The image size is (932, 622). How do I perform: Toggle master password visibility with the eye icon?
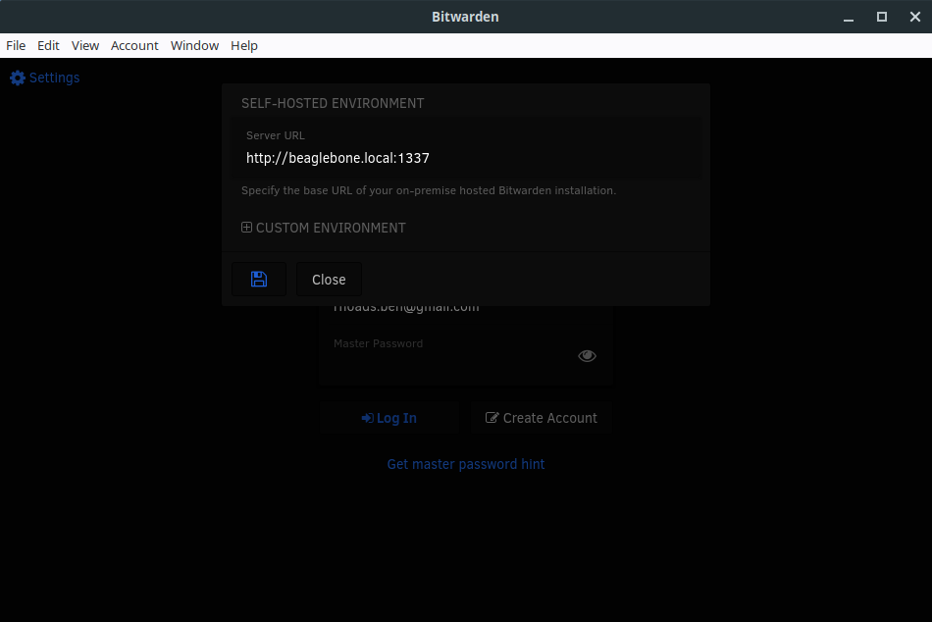pyautogui.click(x=587, y=355)
